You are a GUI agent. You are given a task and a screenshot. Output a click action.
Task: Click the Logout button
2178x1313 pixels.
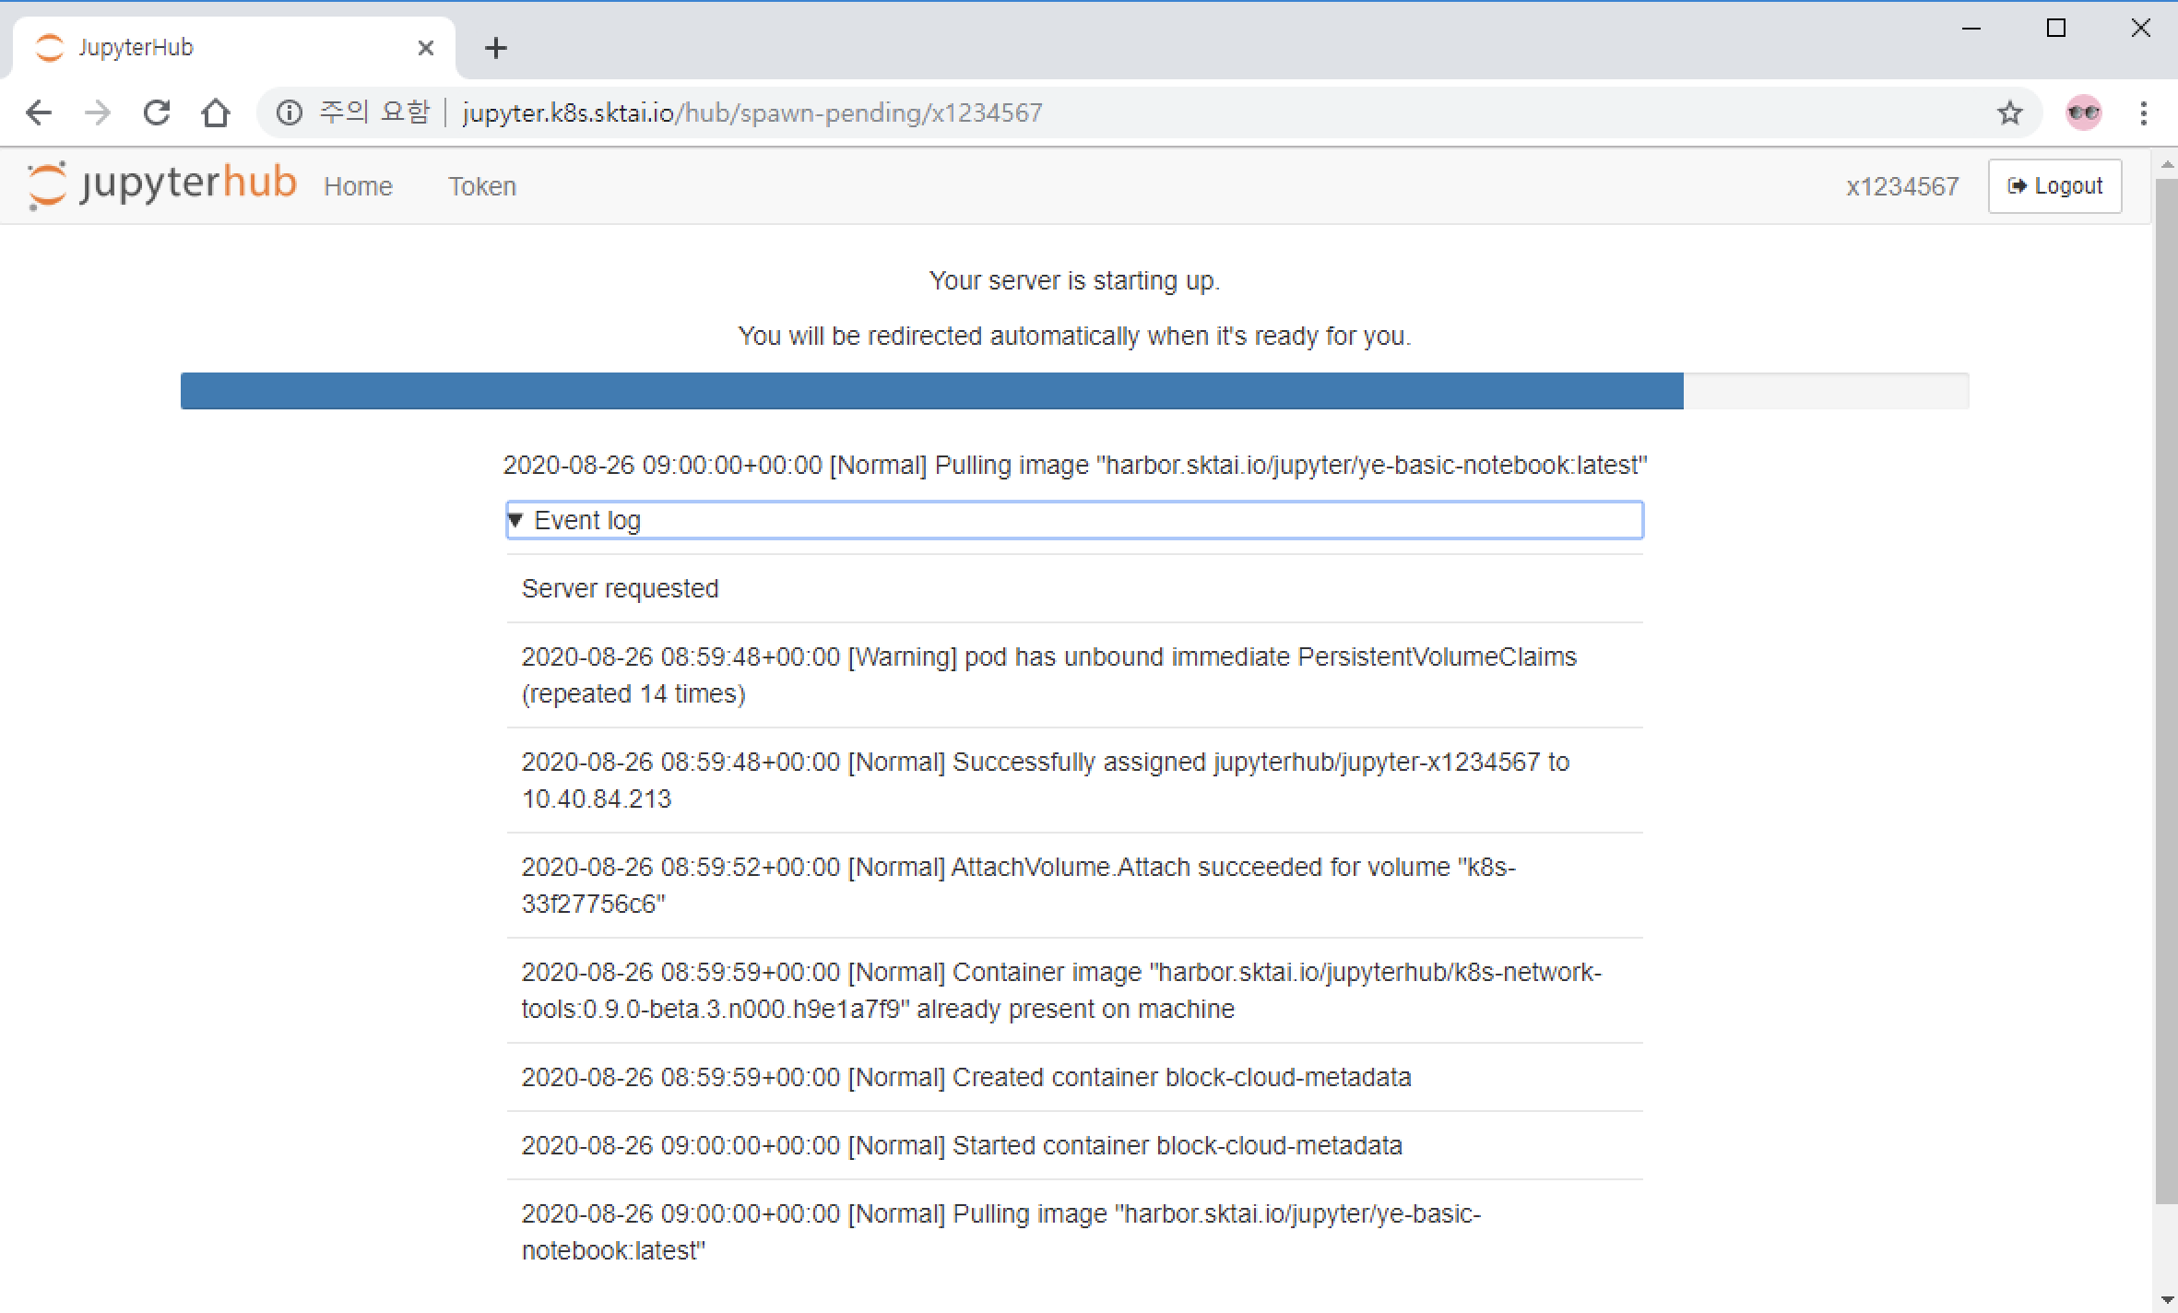(x=2054, y=186)
